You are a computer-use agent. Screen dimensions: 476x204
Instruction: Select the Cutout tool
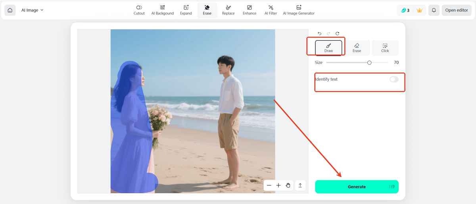point(139,10)
